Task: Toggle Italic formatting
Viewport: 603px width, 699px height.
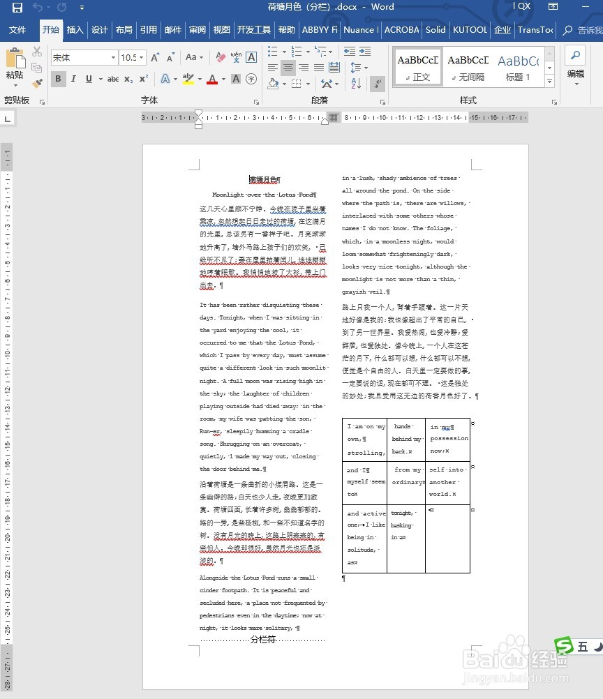Action: (x=73, y=79)
